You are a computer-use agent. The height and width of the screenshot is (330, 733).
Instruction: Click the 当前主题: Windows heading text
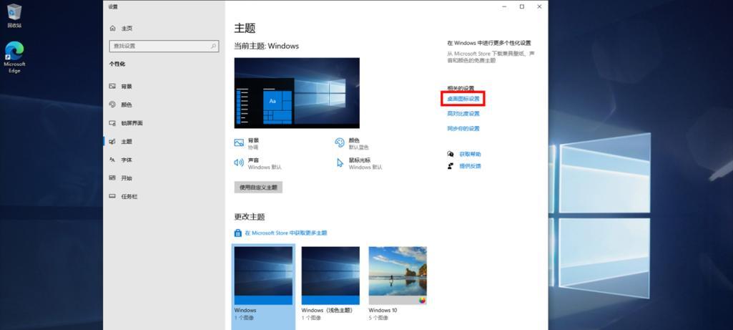point(267,46)
